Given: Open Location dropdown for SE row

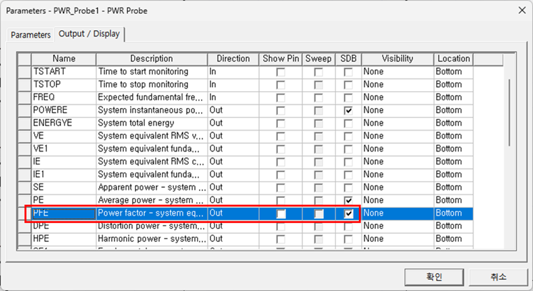Looking at the screenshot, I should (x=453, y=187).
